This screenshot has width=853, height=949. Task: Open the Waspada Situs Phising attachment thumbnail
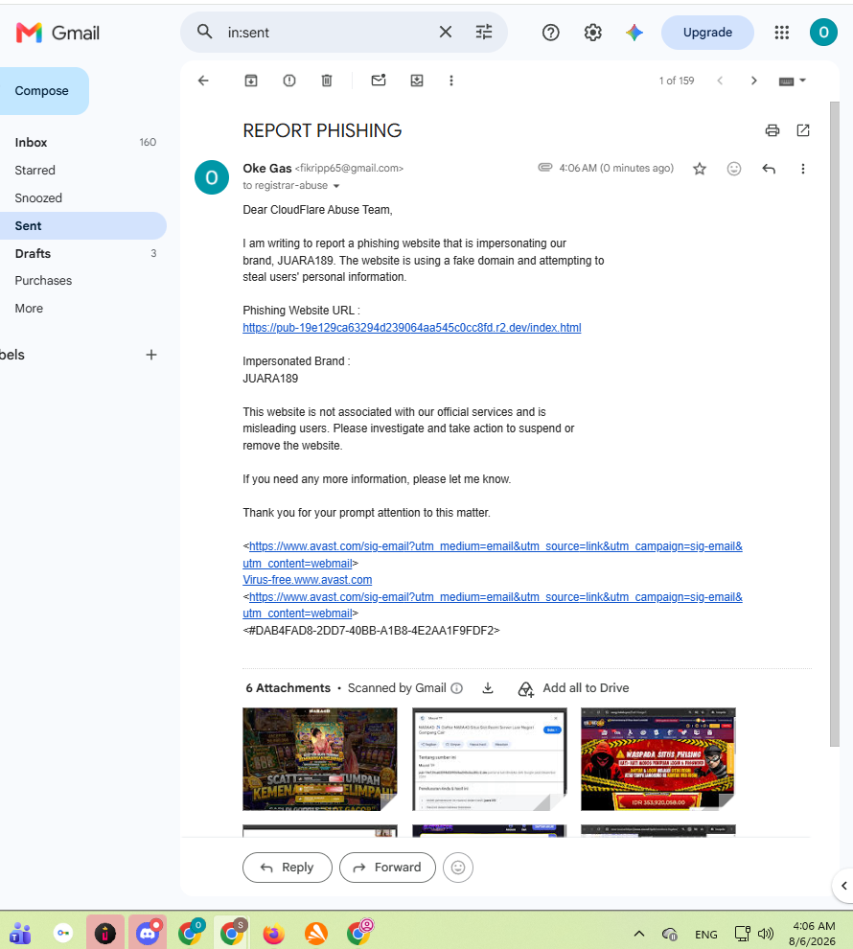[658, 759]
